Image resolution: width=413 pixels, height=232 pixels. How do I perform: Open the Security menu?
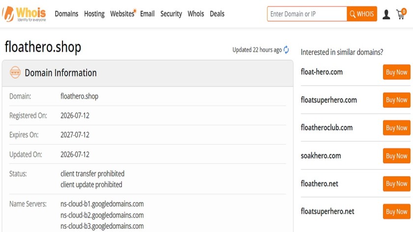coord(171,14)
